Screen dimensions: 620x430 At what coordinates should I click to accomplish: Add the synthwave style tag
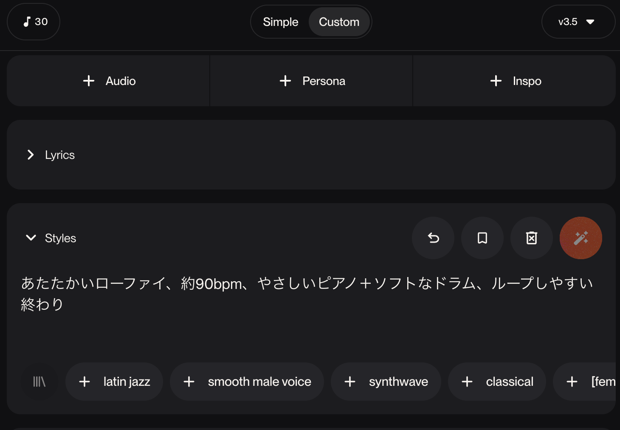tap(386, 382)
